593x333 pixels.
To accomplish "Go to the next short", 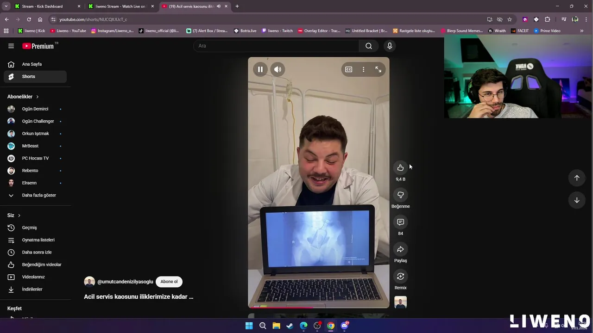I will click(x=577, y=200).
